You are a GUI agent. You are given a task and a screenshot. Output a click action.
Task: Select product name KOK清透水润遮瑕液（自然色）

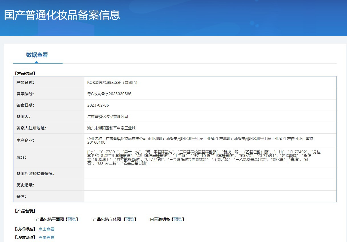point(112,82)
